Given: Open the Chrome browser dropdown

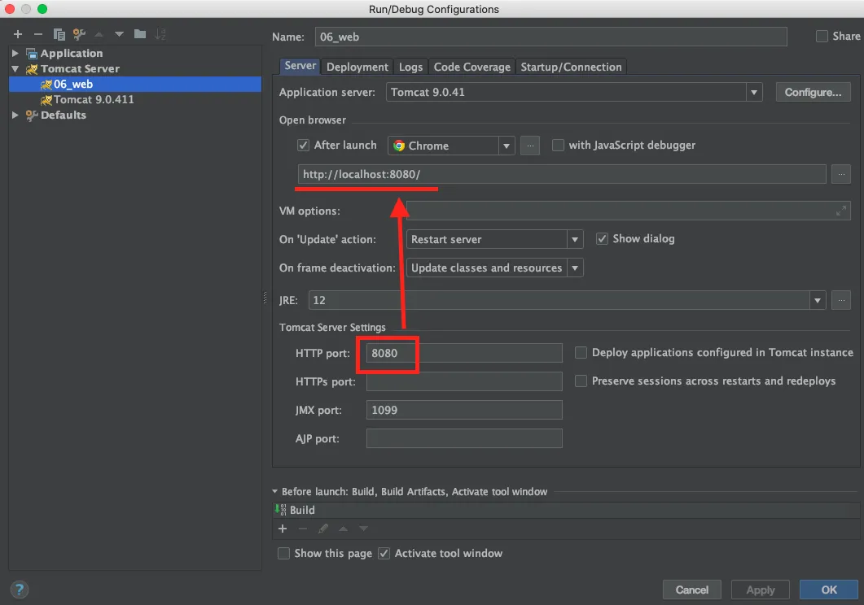Looking at the screenshot, I should point(507,146).
